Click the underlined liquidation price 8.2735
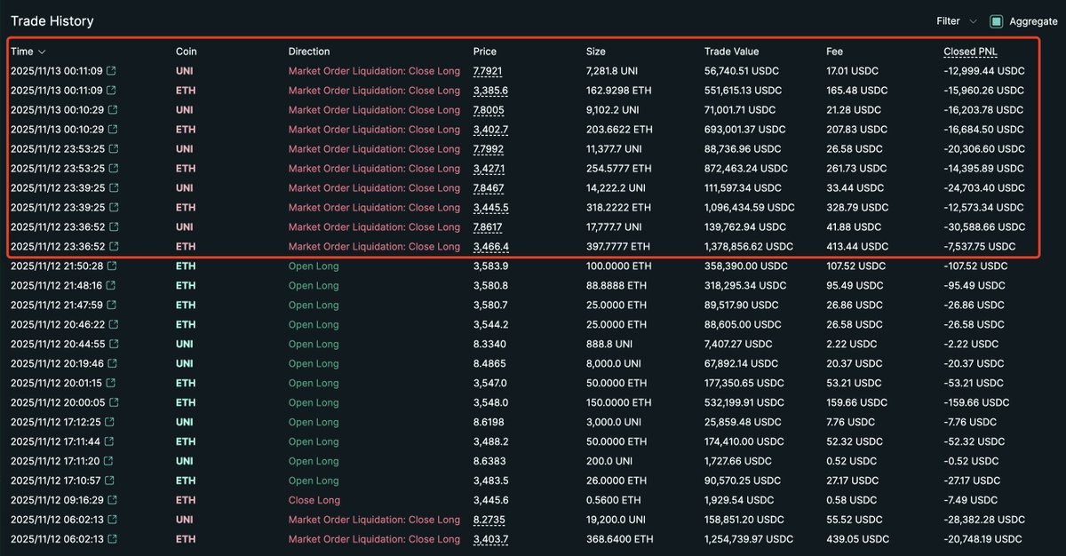Viewport: 1066px width, 556px height. tap(490, 520)
